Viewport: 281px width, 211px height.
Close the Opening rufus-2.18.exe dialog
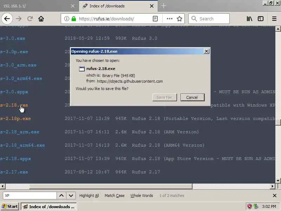[207, 51]
